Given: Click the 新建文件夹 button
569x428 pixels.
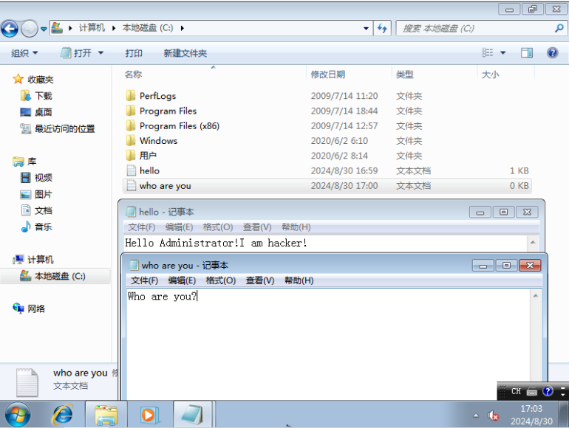Looking at the screenshot, I should [185, 53].
